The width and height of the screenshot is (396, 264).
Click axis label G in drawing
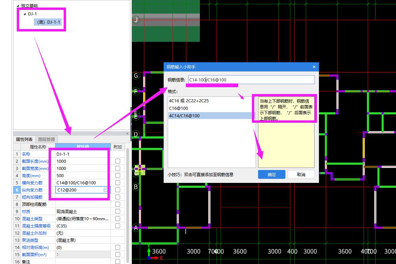coord(136,76)
